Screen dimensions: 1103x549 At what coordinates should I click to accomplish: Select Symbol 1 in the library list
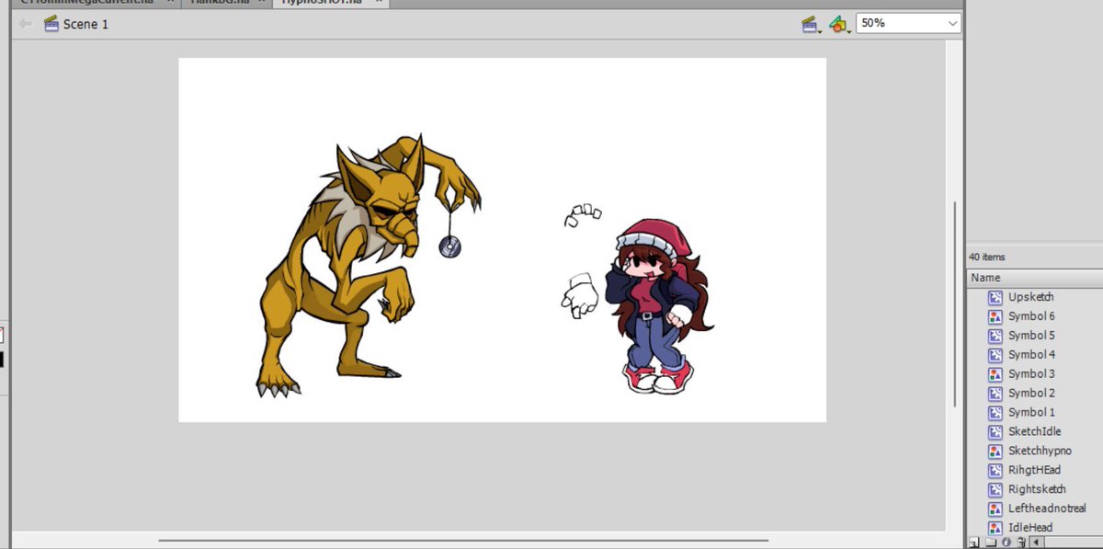pyautogui.click(x=1031, y=413)
